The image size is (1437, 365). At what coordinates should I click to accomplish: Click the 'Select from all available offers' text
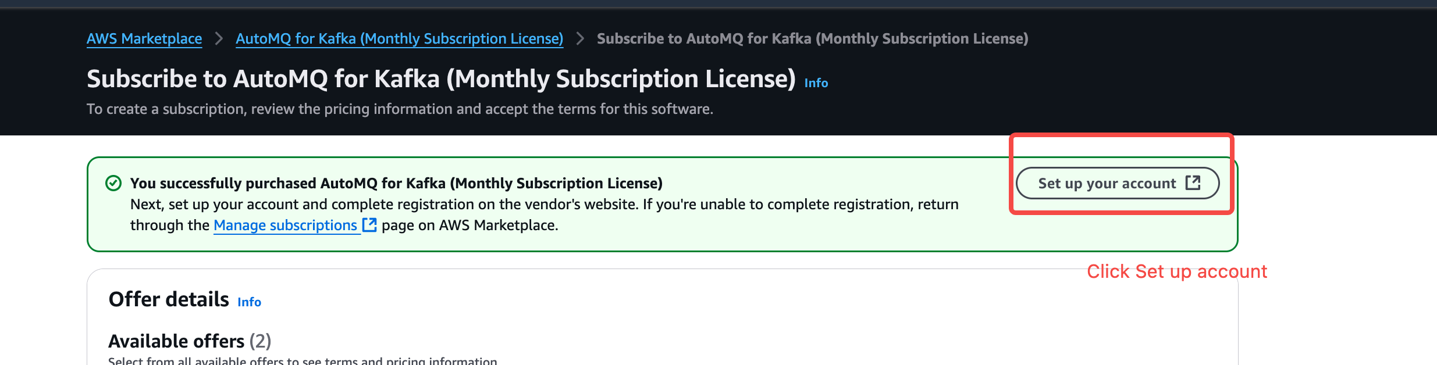303,360
